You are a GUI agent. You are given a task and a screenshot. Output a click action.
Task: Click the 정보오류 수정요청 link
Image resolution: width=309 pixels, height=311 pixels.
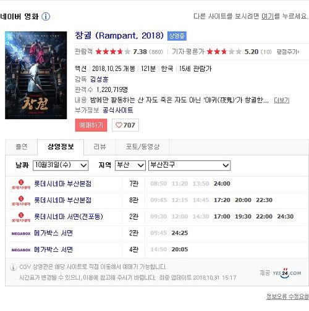[287, 296]
